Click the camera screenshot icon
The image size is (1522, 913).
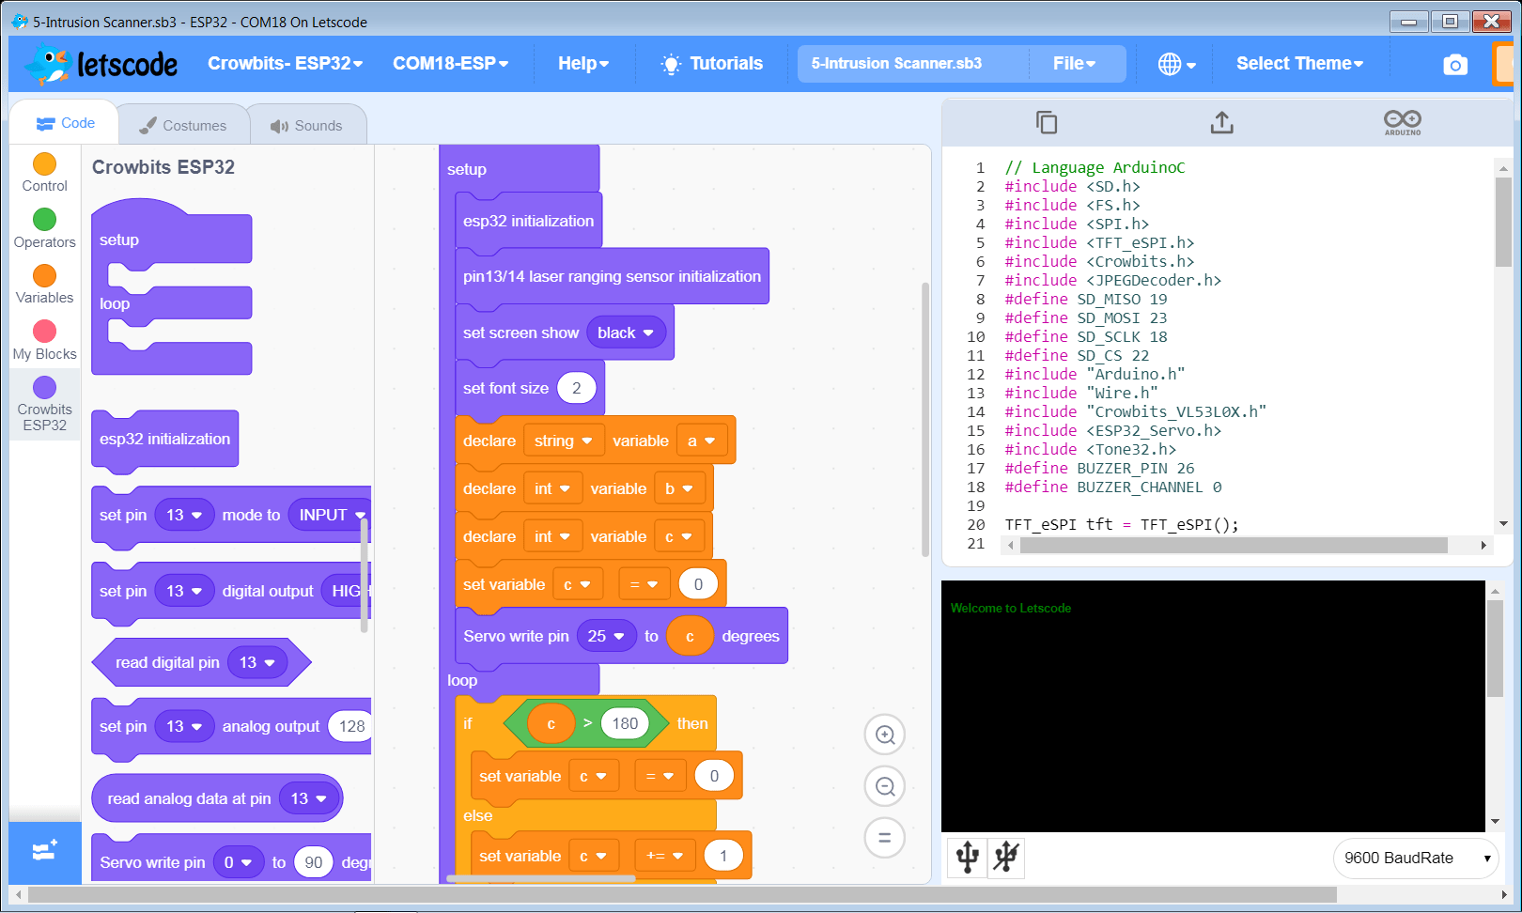pyautogui.click(x=1455, y=64)
